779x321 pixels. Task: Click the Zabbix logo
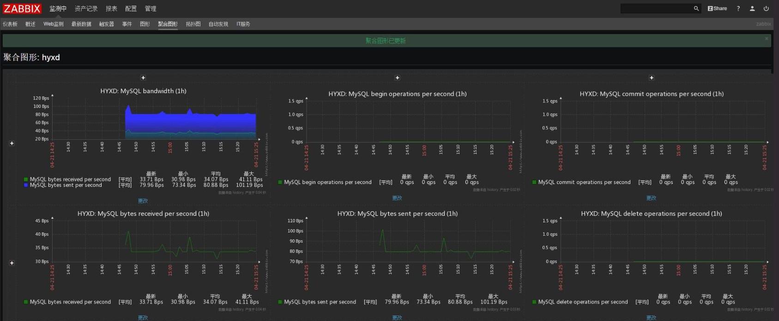tap(22, 9)
